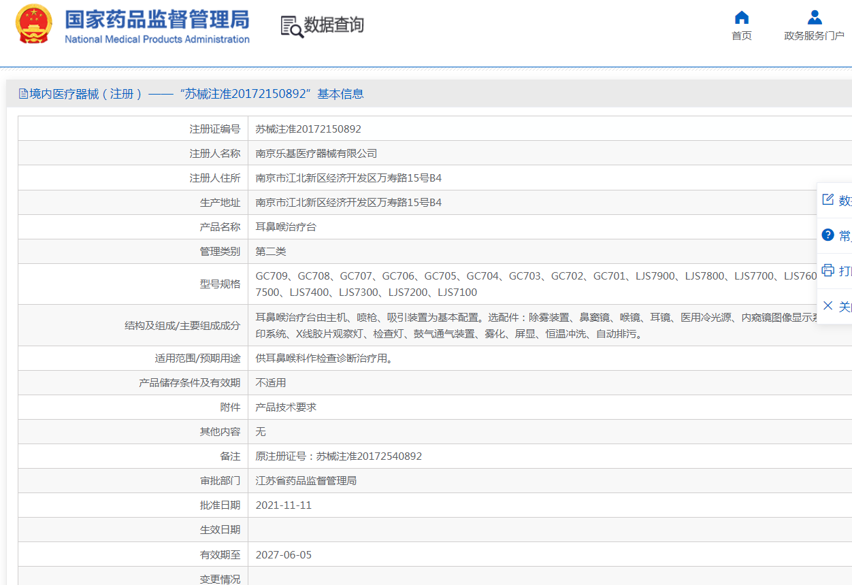
Task: Open the 数据查询 search icon
Action: point(292,27)
